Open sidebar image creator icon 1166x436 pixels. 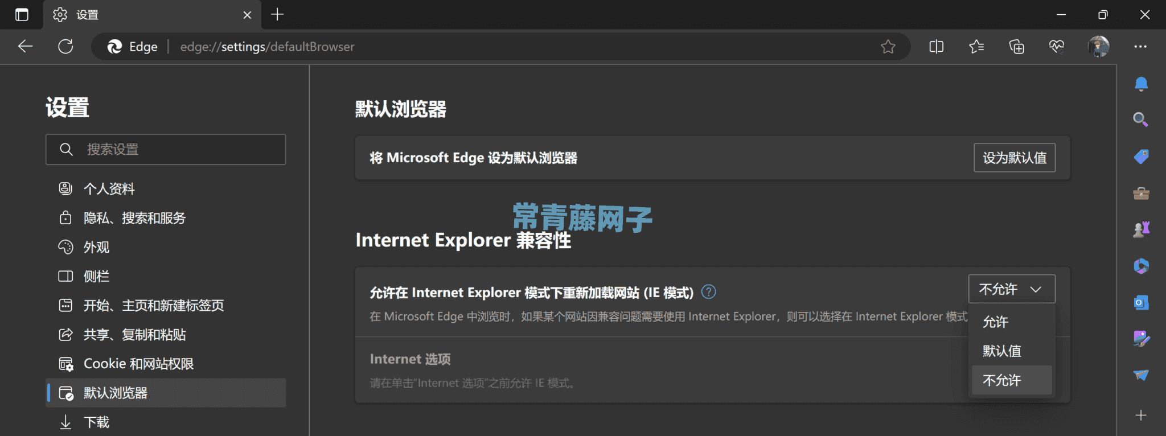[1141, 339]
